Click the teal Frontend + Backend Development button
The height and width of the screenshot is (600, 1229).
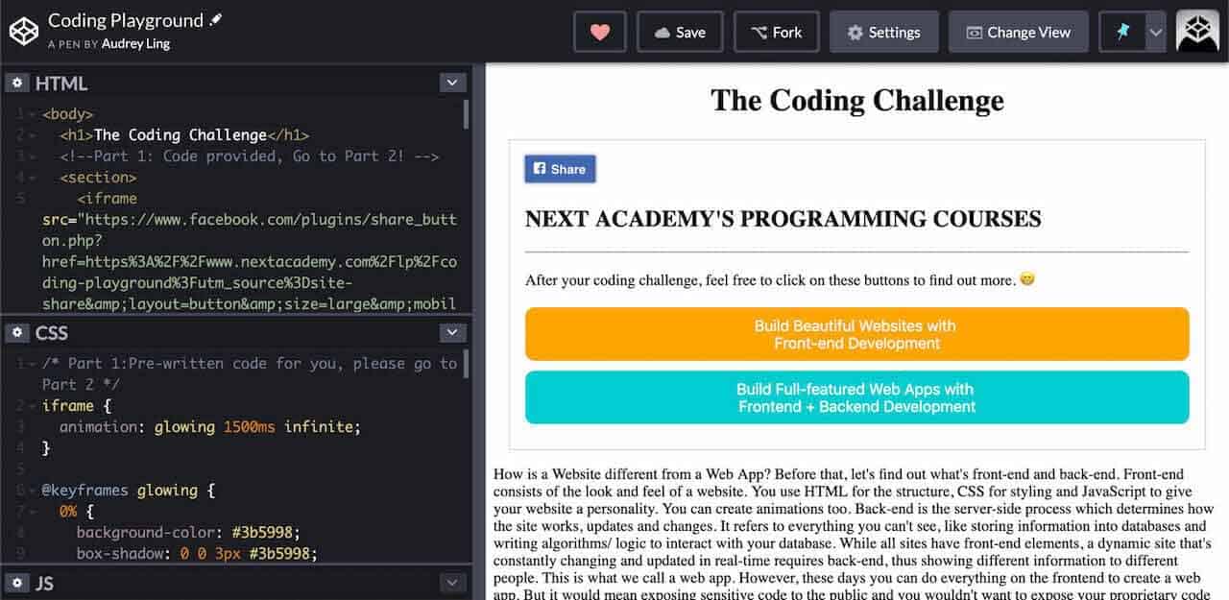856,397
